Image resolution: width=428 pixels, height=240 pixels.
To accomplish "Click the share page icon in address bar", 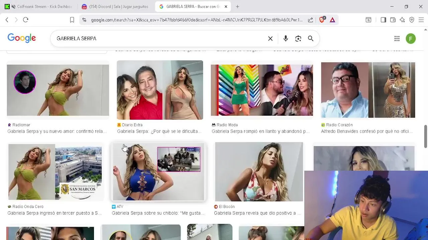I will [311, 20].
